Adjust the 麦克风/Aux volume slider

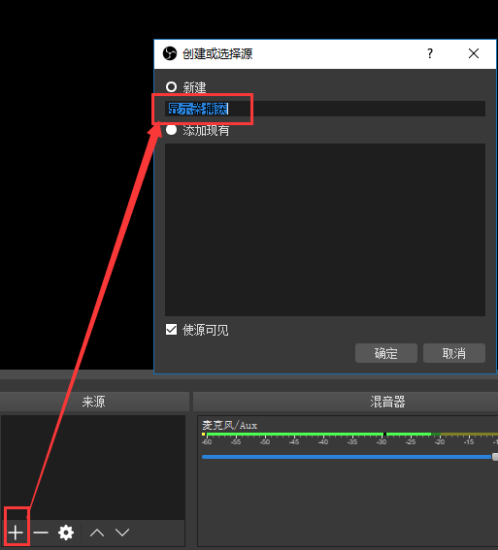coord(349,457)
